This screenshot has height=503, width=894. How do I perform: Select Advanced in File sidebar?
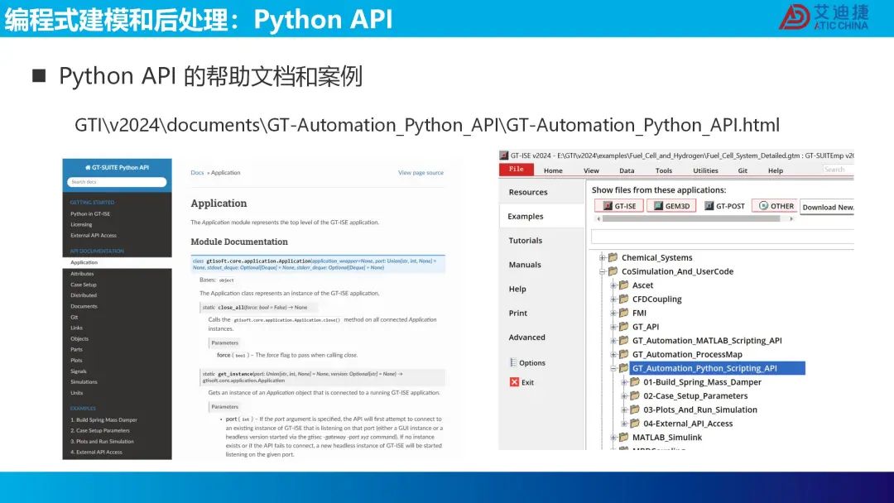coord(541,338)
